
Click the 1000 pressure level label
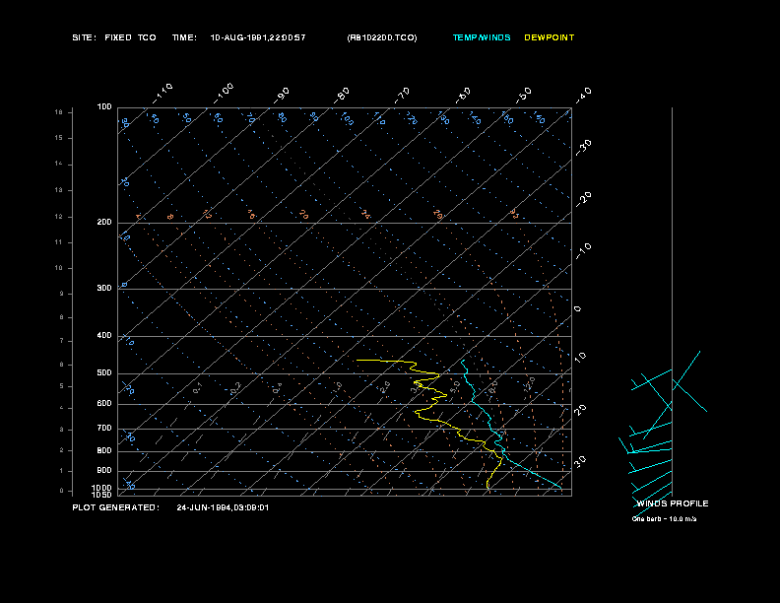(102, 488)
